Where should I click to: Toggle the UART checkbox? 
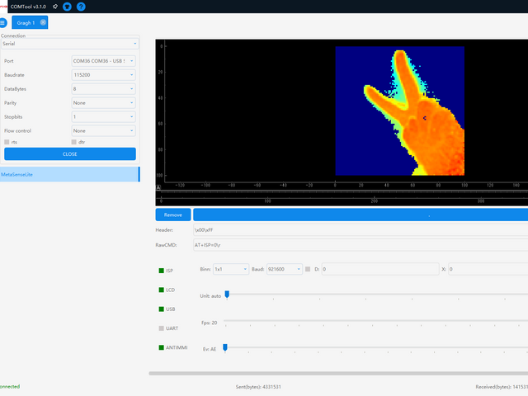162,328
